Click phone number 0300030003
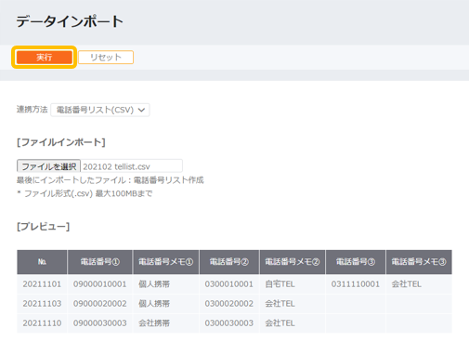This screenshot has height=342, width=469. click(228, 323)
